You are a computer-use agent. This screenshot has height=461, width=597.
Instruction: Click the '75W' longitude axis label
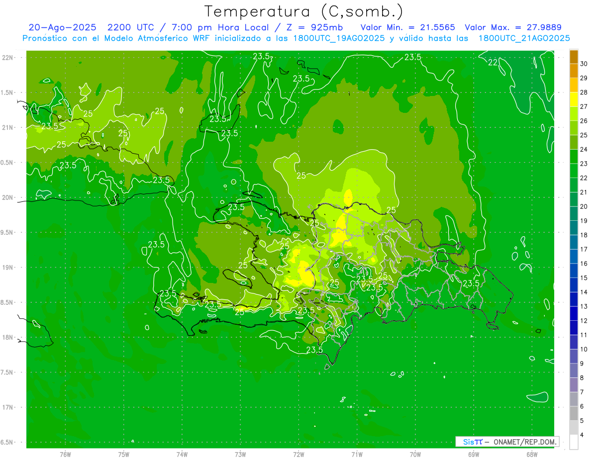pyautogui.click(x=124, y=454)
